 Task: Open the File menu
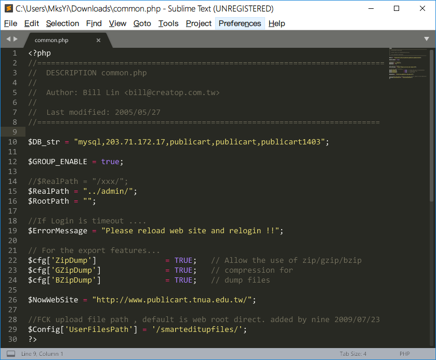point(10,23)
